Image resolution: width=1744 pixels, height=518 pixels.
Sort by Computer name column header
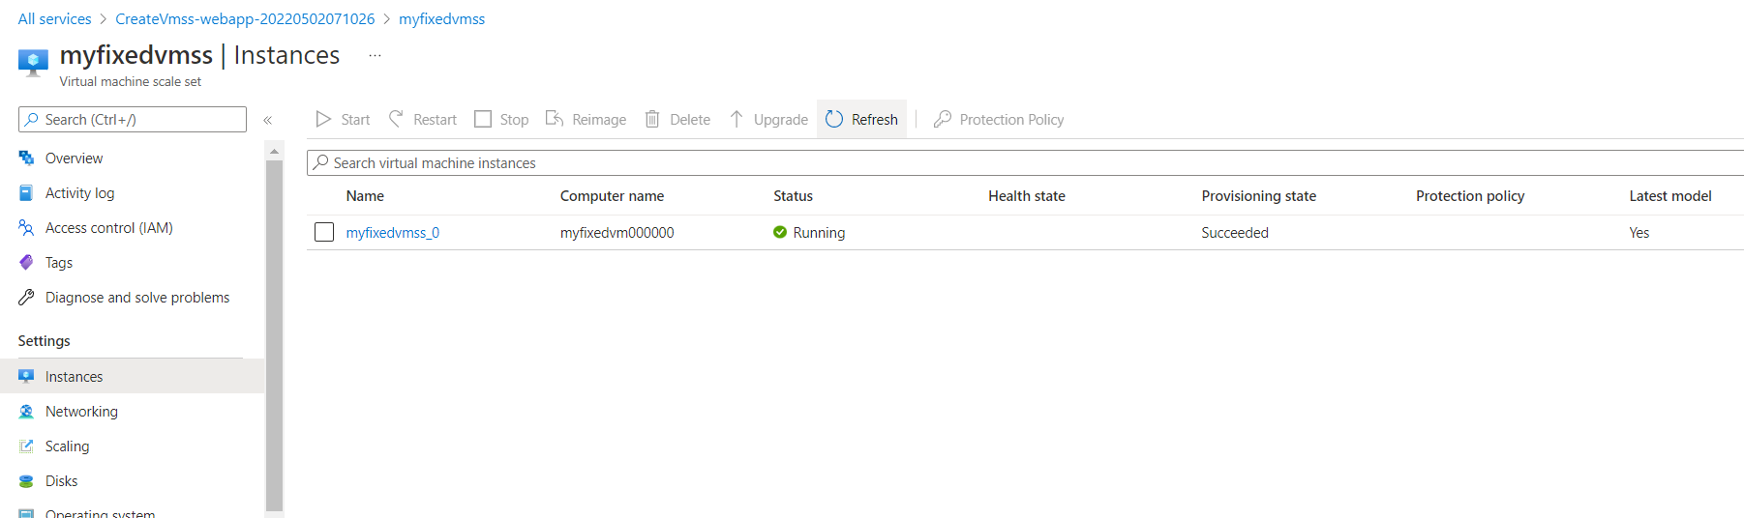tap(612, 196)
